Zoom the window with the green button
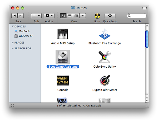The image size is (158, 121). click(22, 8)
